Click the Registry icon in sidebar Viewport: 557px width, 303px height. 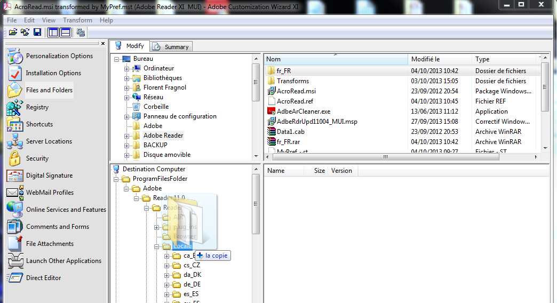14,107
